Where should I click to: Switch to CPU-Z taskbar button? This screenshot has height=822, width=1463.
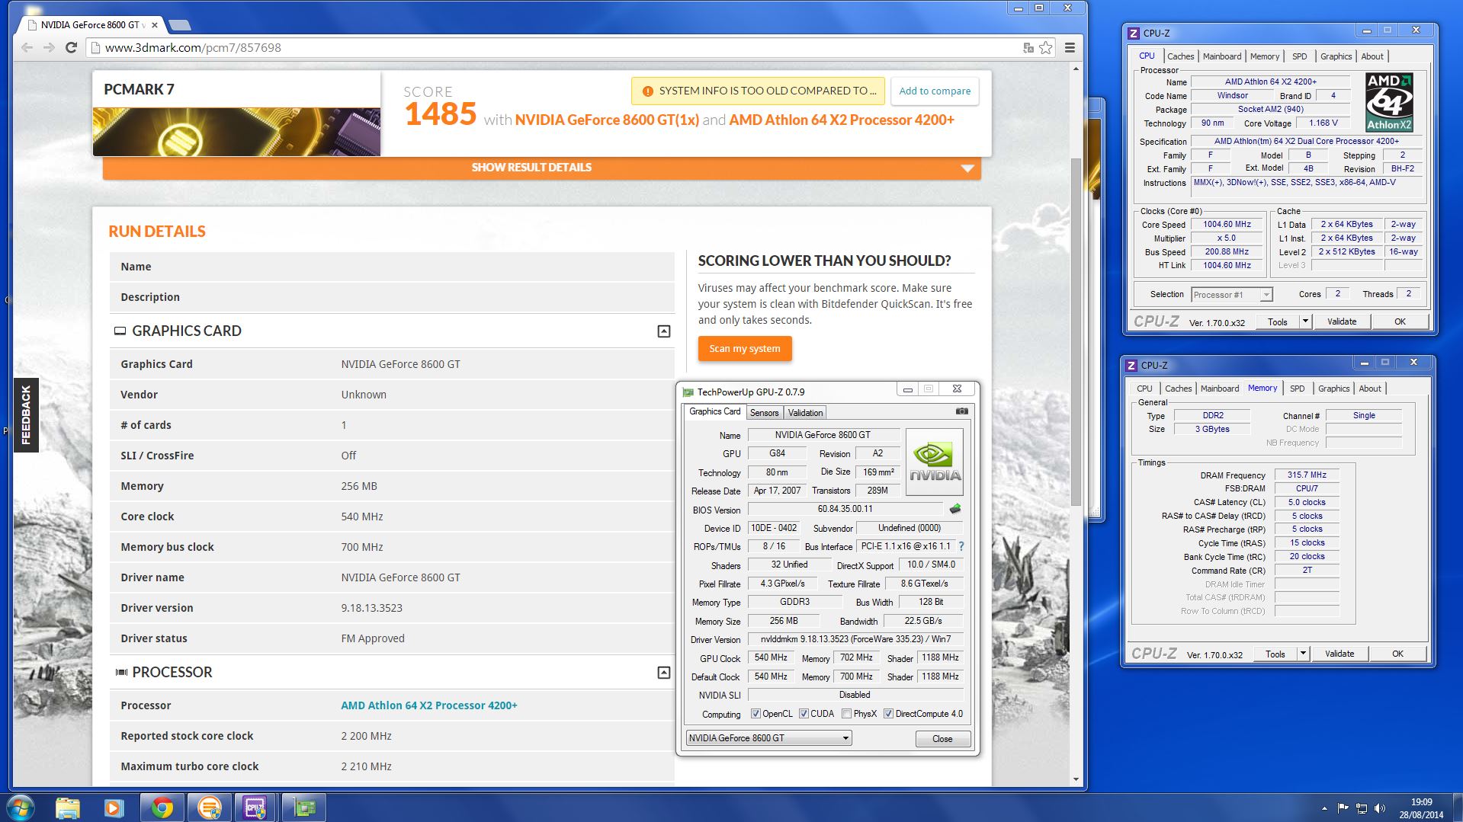click(255, 808)
